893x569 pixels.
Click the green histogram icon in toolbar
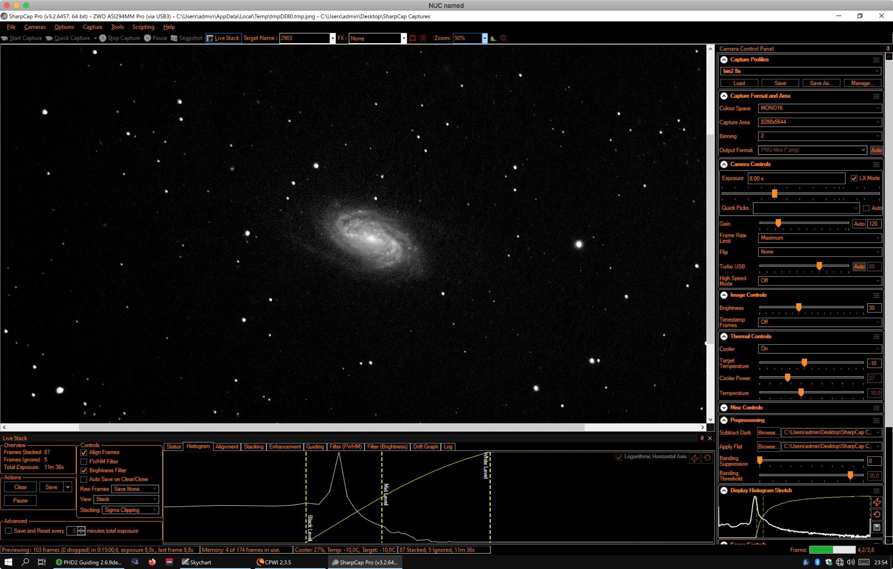click(x=494, y=38)
